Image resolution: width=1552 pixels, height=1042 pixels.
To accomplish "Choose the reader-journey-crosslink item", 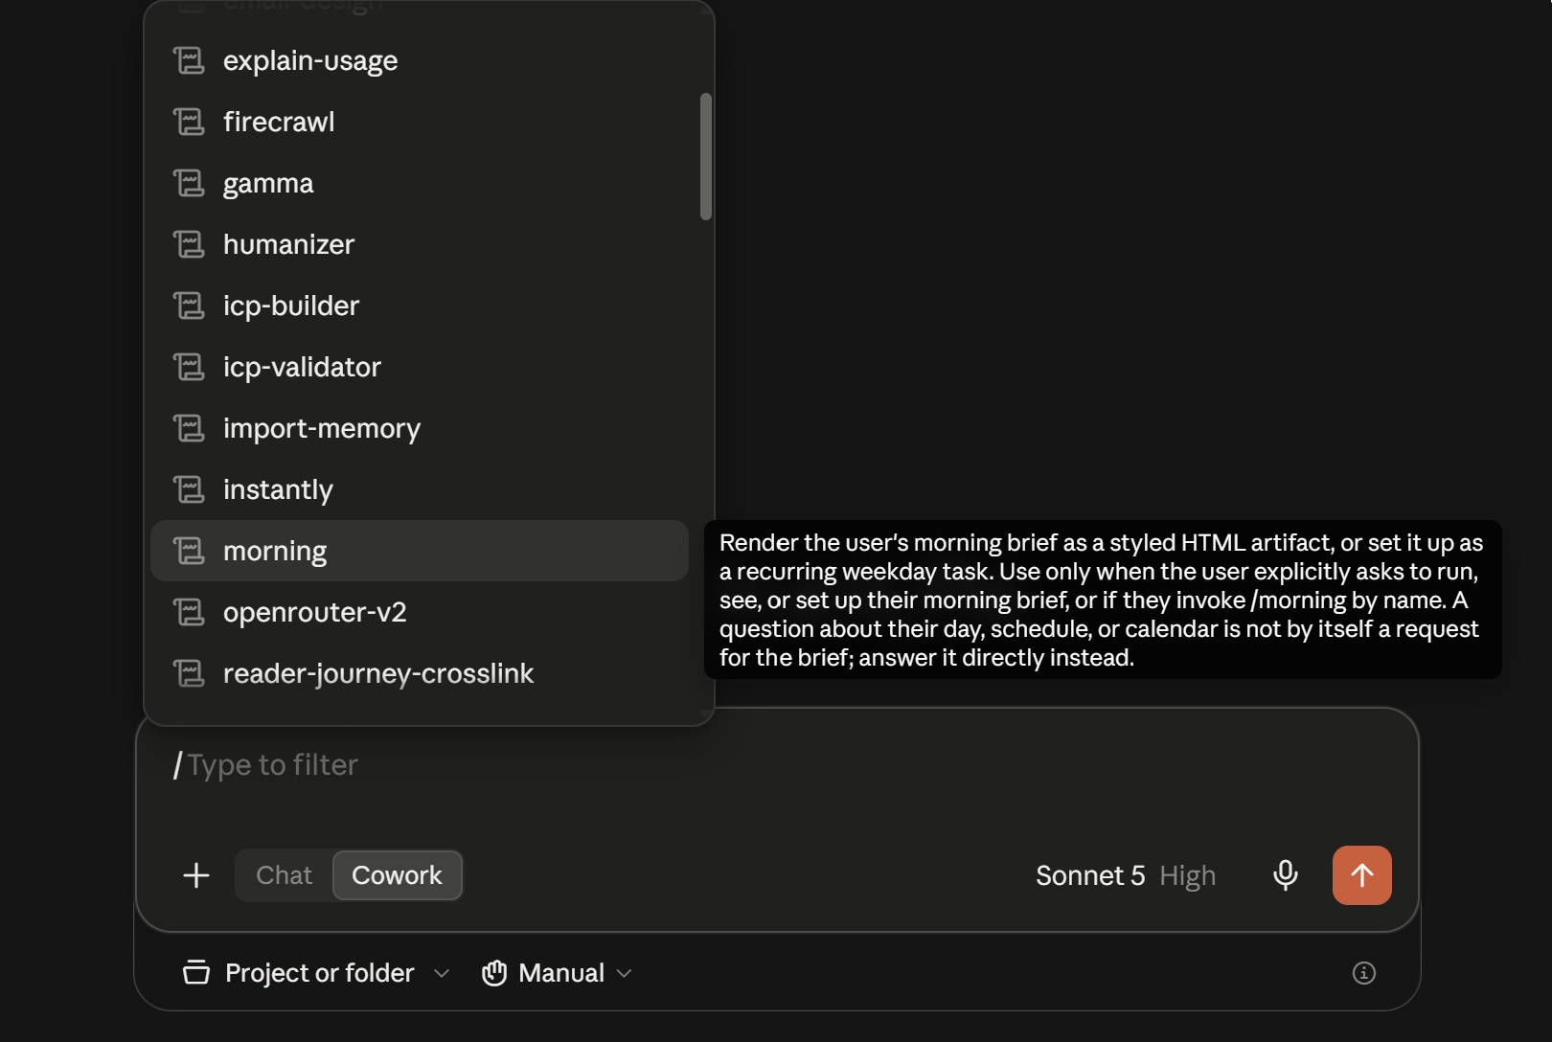I will coord(420,673).
